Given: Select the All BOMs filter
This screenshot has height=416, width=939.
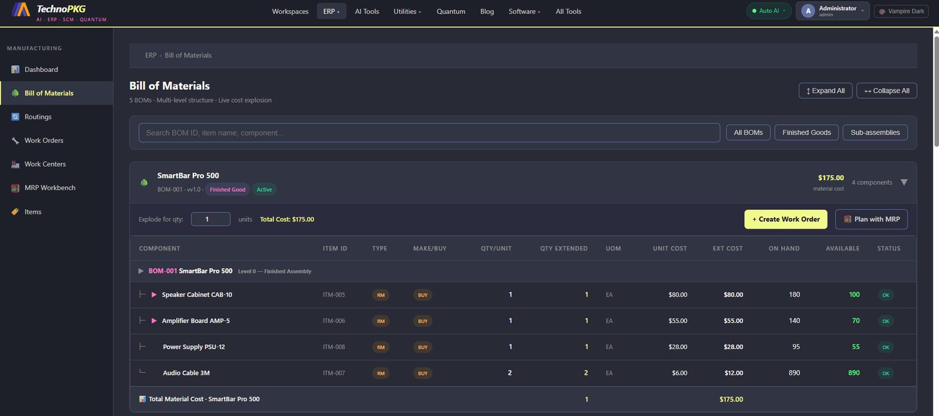Looking at the screenshot, I should tap(749, 132).
